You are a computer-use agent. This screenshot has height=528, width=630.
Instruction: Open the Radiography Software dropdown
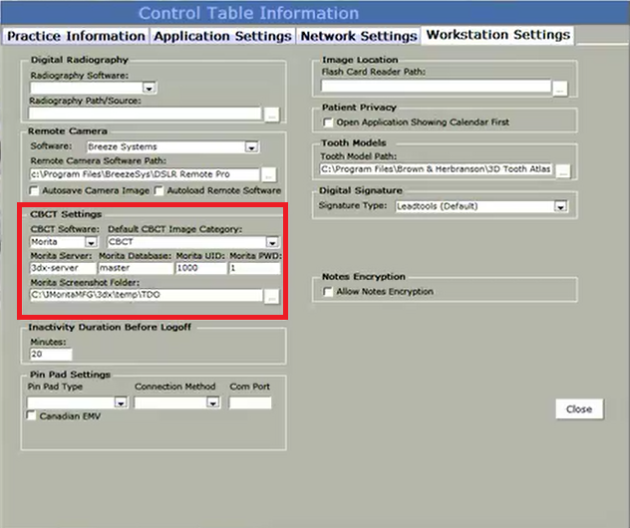pyautogui.click(x=148, y=88)
